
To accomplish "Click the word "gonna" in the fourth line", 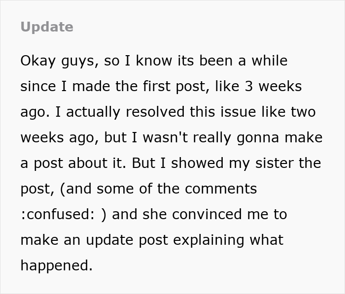I will [258, 138].
